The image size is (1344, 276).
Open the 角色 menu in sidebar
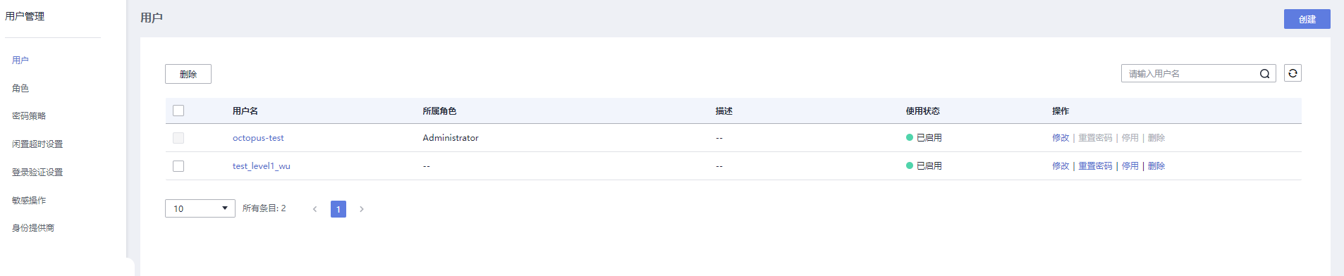tap(20, 88)
